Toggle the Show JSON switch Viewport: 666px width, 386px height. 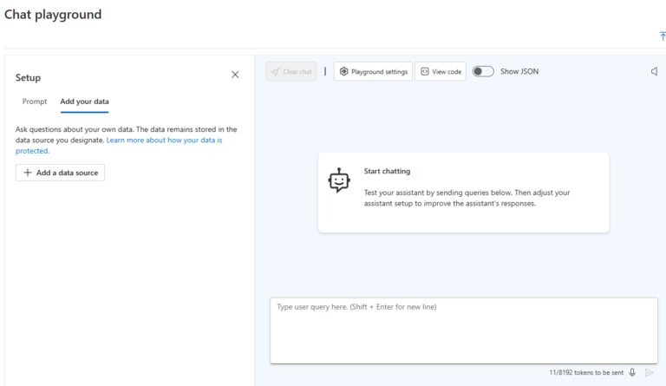point(482,72)
